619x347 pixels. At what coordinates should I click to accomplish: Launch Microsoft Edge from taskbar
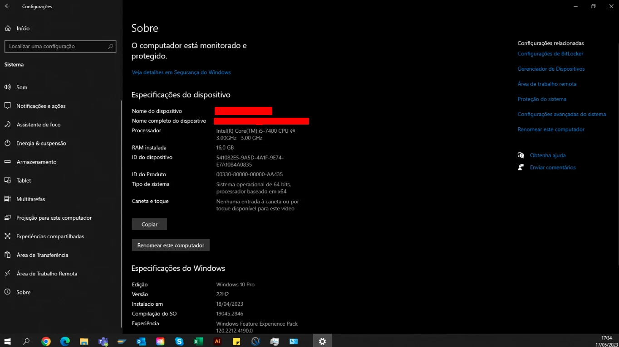pos(65,341)
